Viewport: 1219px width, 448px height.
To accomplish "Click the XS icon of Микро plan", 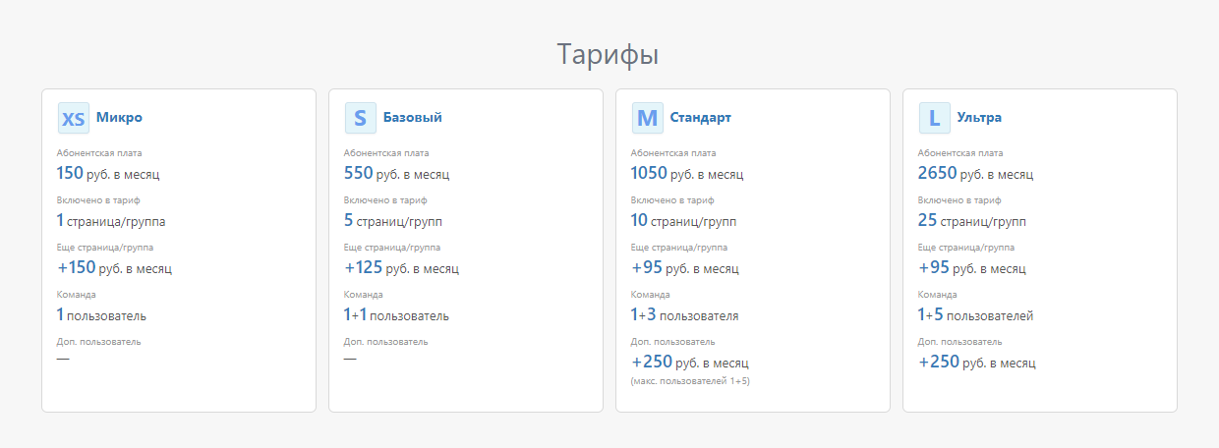I will click(x=73, y=118).
